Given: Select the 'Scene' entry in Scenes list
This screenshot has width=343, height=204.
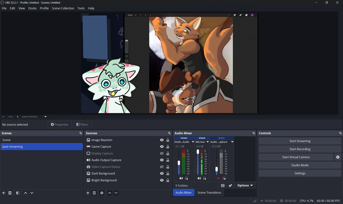Looking at the screenshot, I should (x=42, y=140).
